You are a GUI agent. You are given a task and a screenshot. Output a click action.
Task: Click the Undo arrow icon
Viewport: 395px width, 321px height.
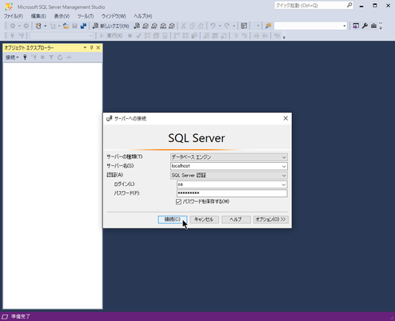click(213, 26)
